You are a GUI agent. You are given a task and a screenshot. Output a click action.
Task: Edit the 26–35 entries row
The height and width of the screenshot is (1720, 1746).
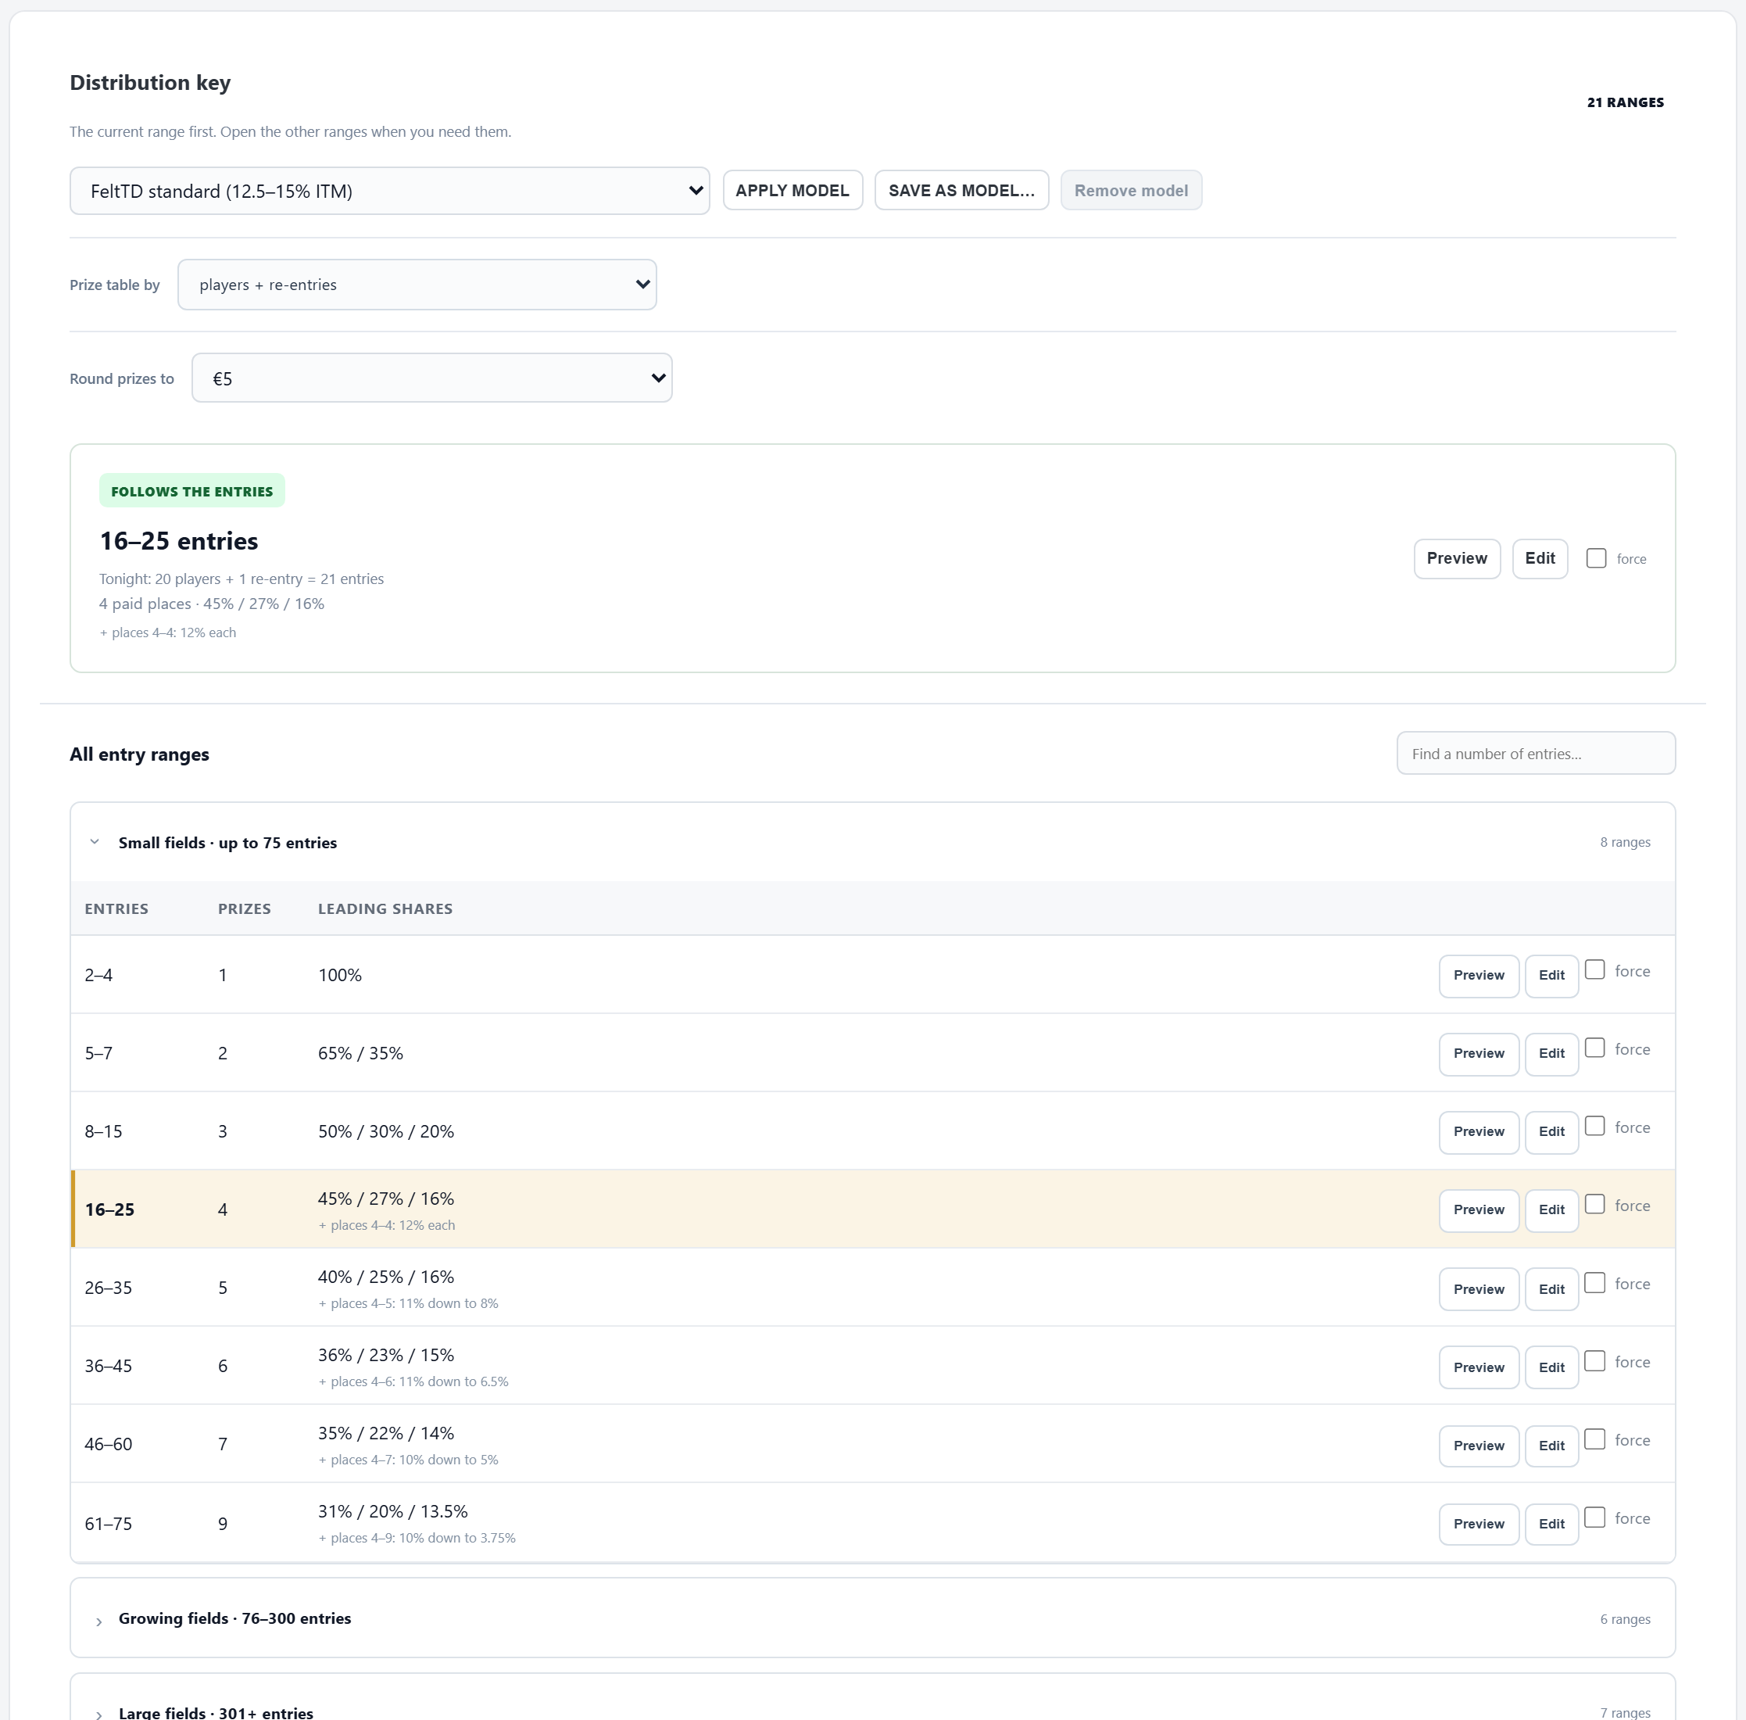click(x=1551, y=1289)
